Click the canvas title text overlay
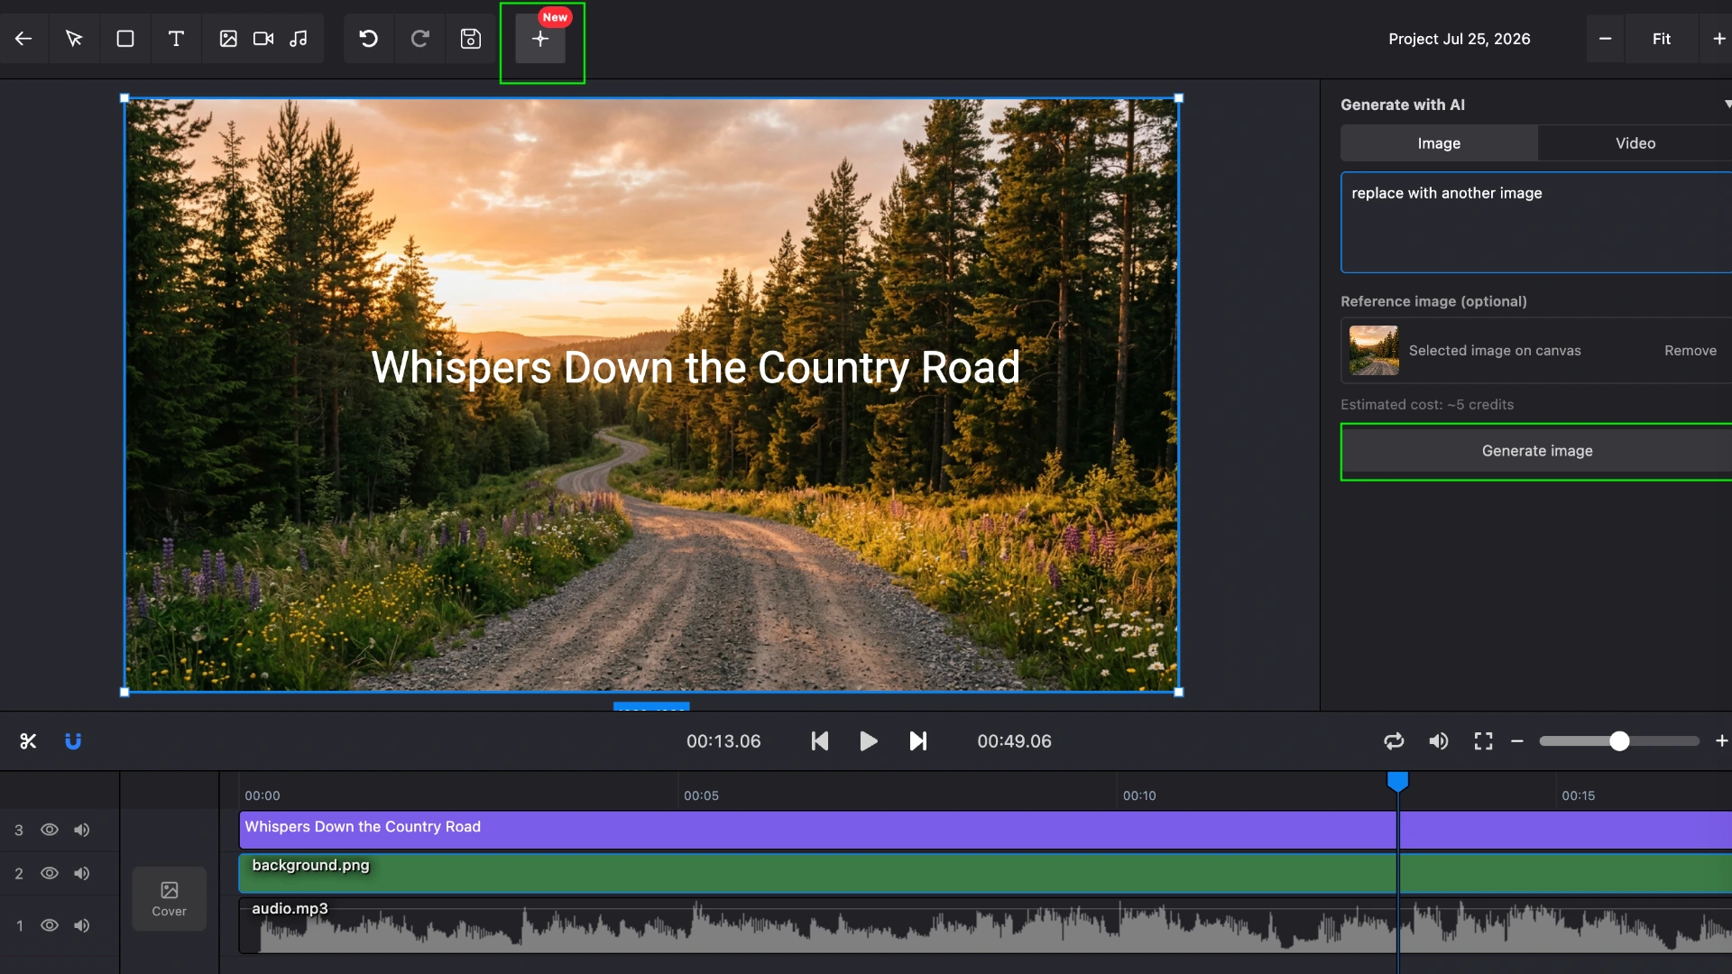This screenshot has width=1732, height=974. [x=696, y=368]
